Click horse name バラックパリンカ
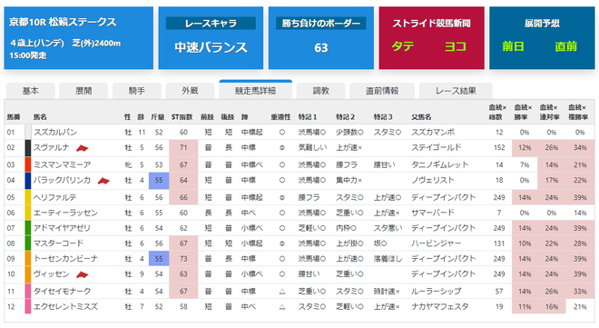Viewport: 599px width, 328px height. click(x=63, y=180)
